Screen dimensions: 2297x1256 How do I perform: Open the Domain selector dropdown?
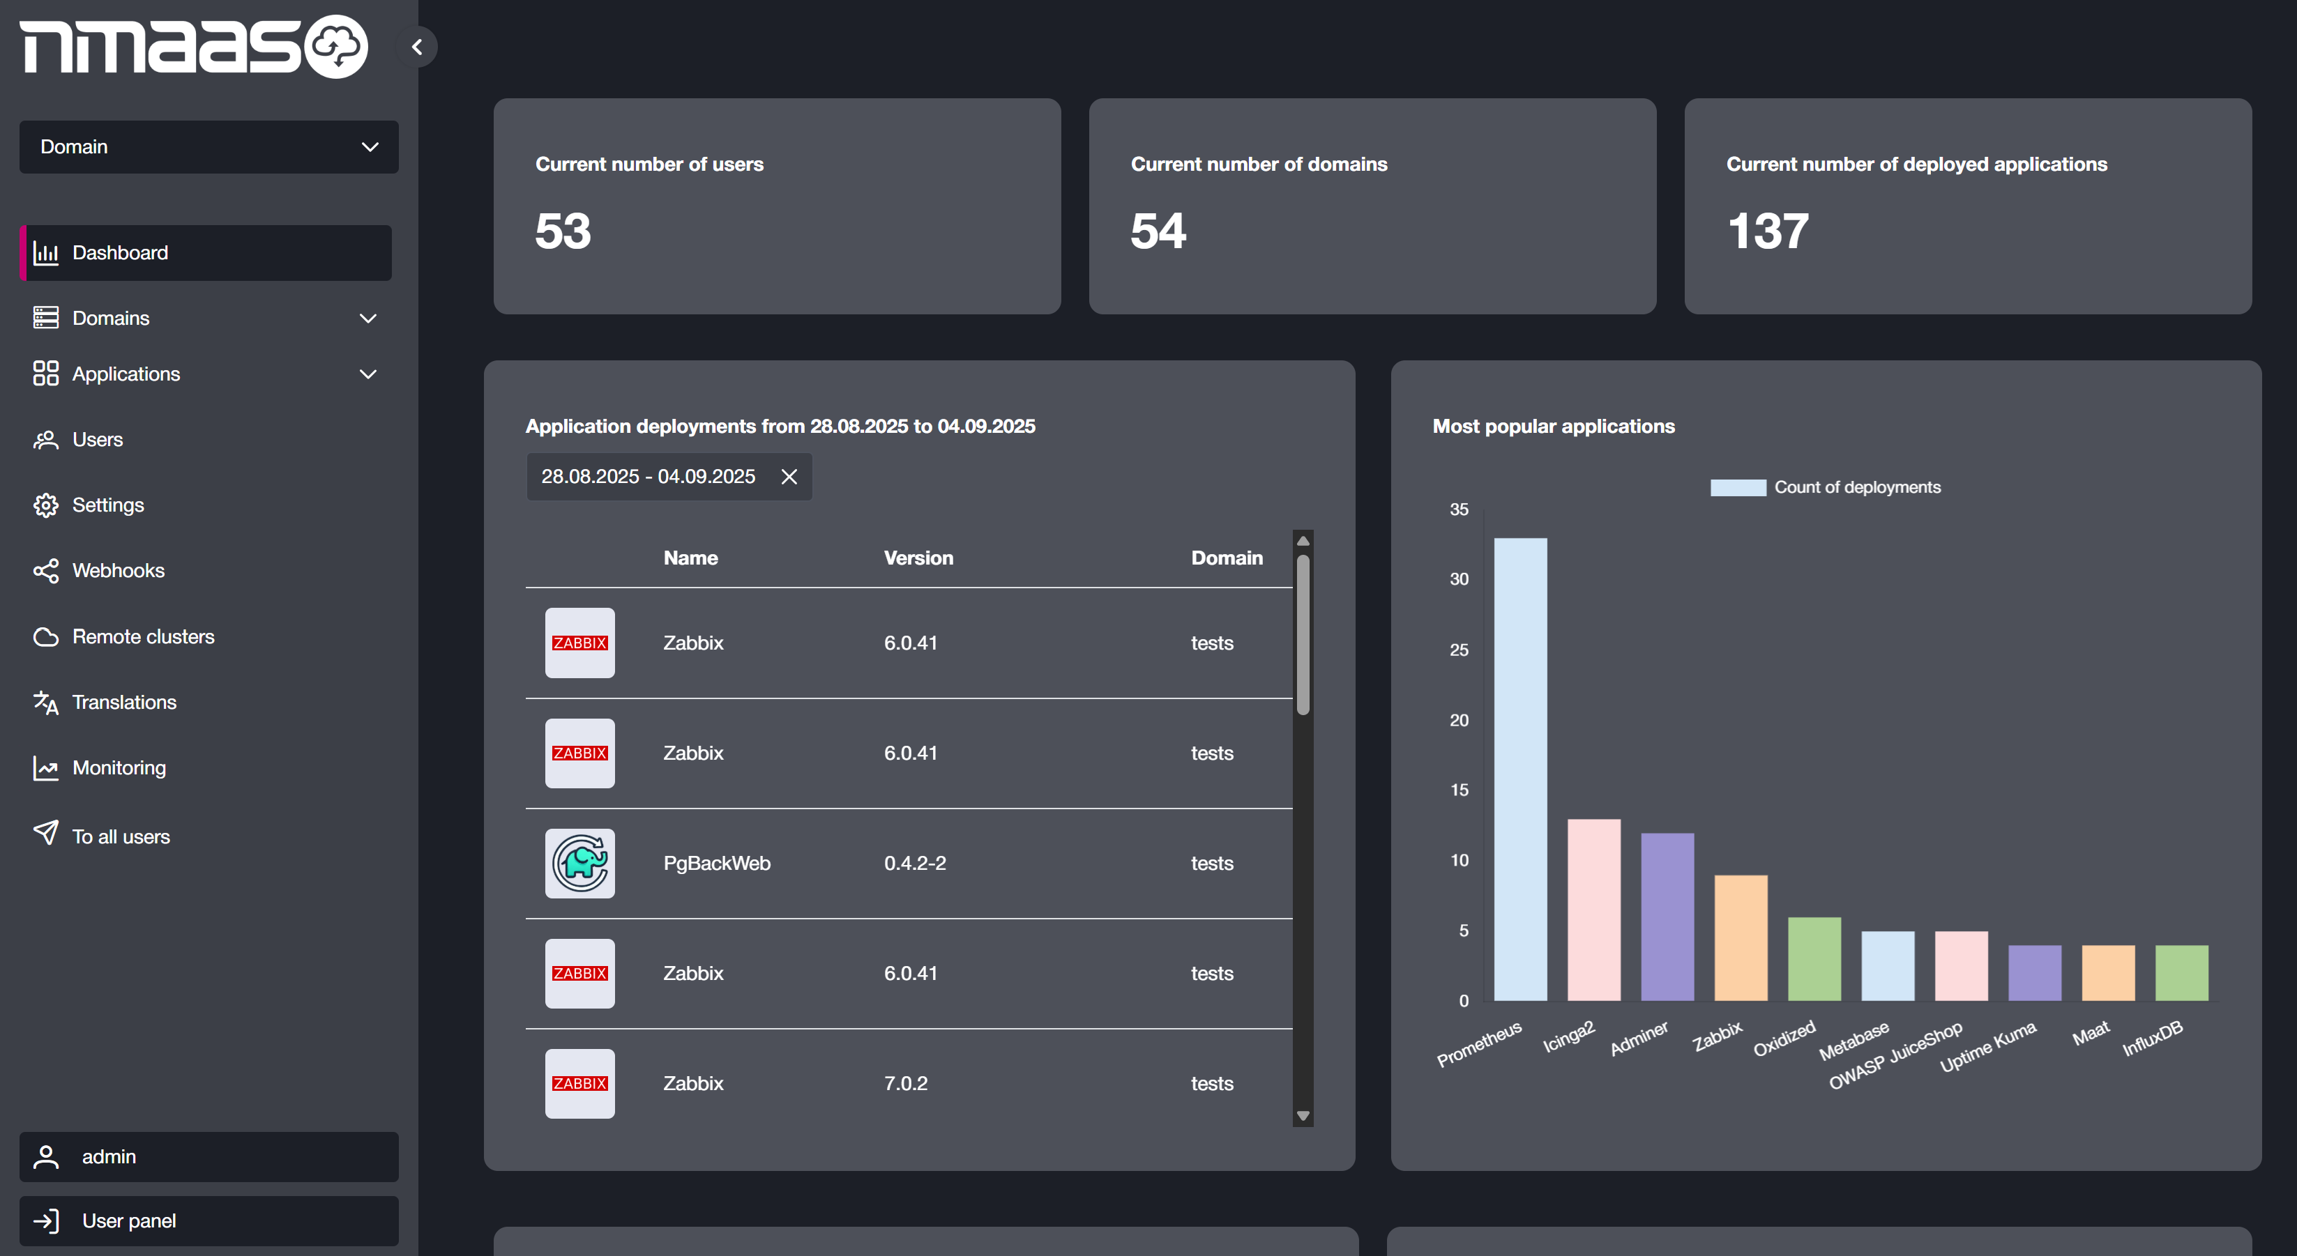209,147
